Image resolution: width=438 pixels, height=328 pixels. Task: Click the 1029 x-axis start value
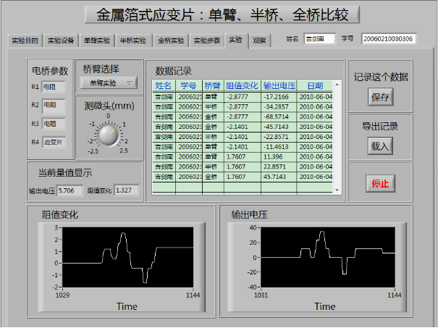coord(62,295)
